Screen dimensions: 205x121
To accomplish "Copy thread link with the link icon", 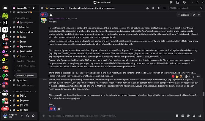I will tap(194, 14).
